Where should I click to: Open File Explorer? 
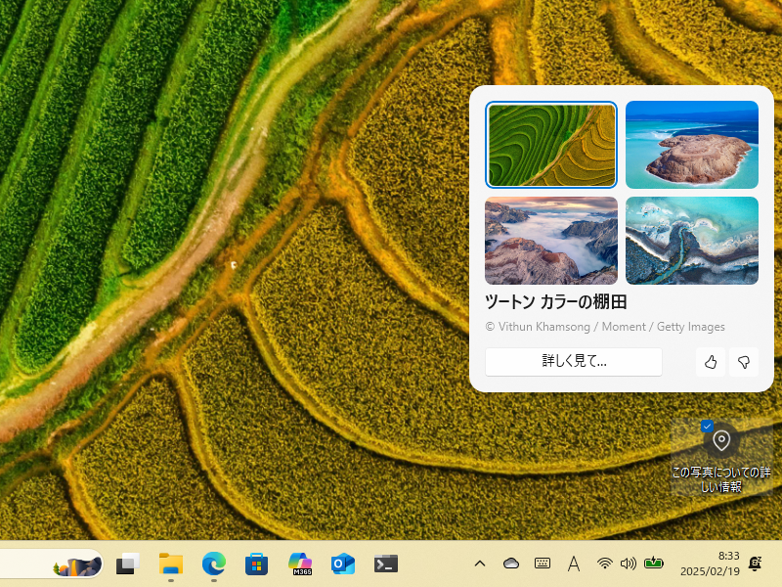click(170, 563)
